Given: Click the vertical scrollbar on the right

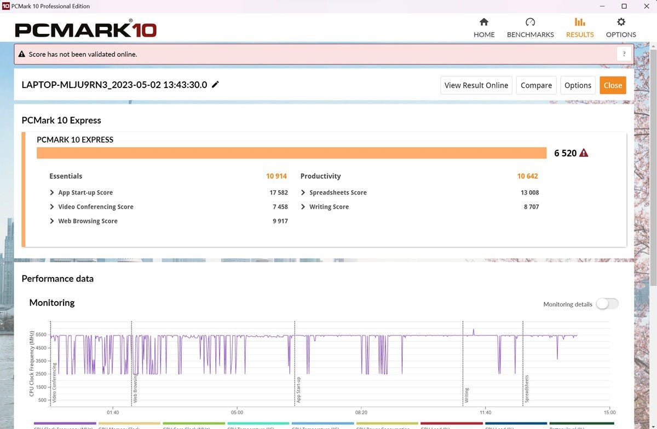Looking at the screenshot, I should coord(652,164).
